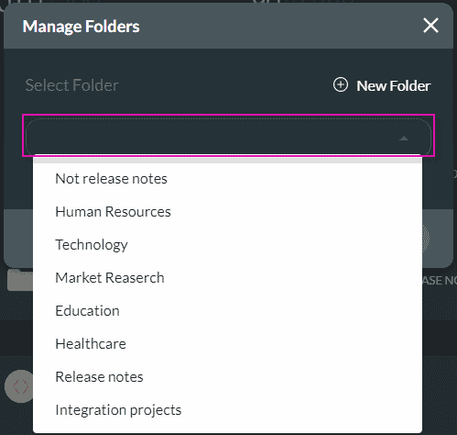The image size is (457, 435).
Task: Close the Manage Folders dialog
Action: (x=430, y=26)
